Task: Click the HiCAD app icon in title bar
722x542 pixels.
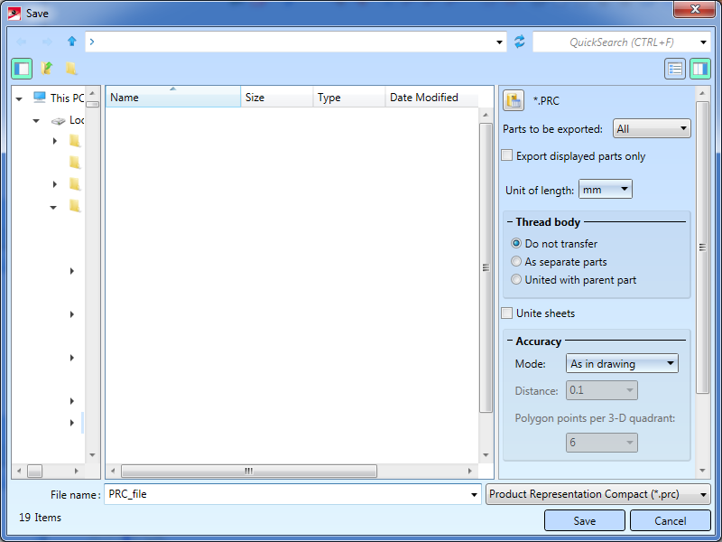Action: tap(14, 14)
